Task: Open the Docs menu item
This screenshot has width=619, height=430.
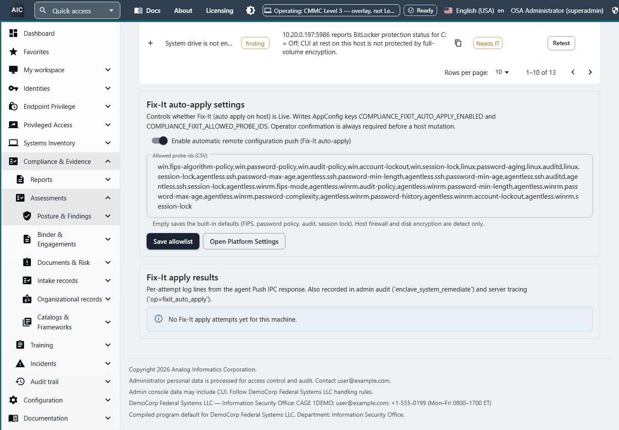Action: tap(147, 10)
